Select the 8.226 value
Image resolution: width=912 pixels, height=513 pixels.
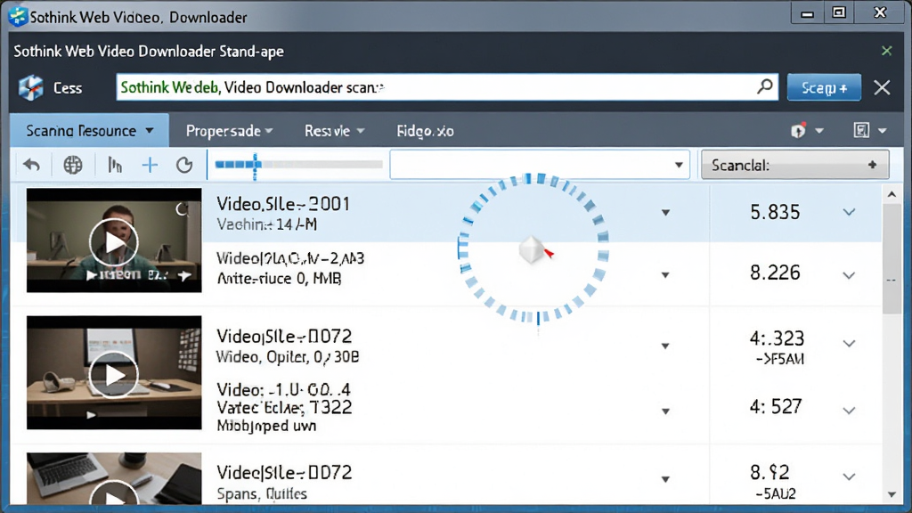pos(775,273)
